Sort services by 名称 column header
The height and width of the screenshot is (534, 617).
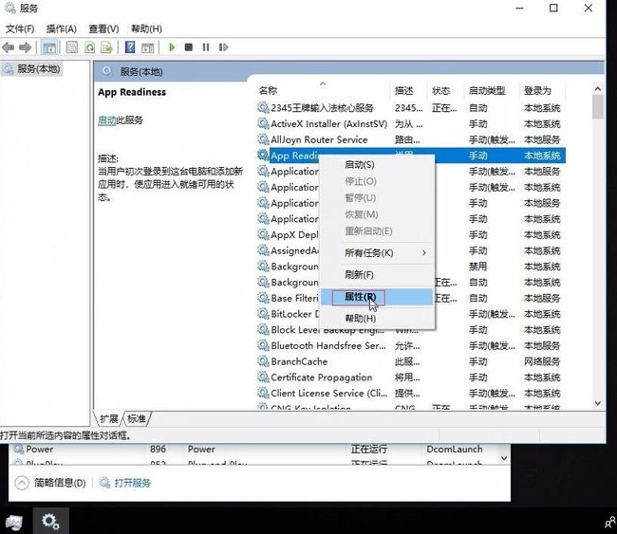pyautogui.click(x=268, y=91)
